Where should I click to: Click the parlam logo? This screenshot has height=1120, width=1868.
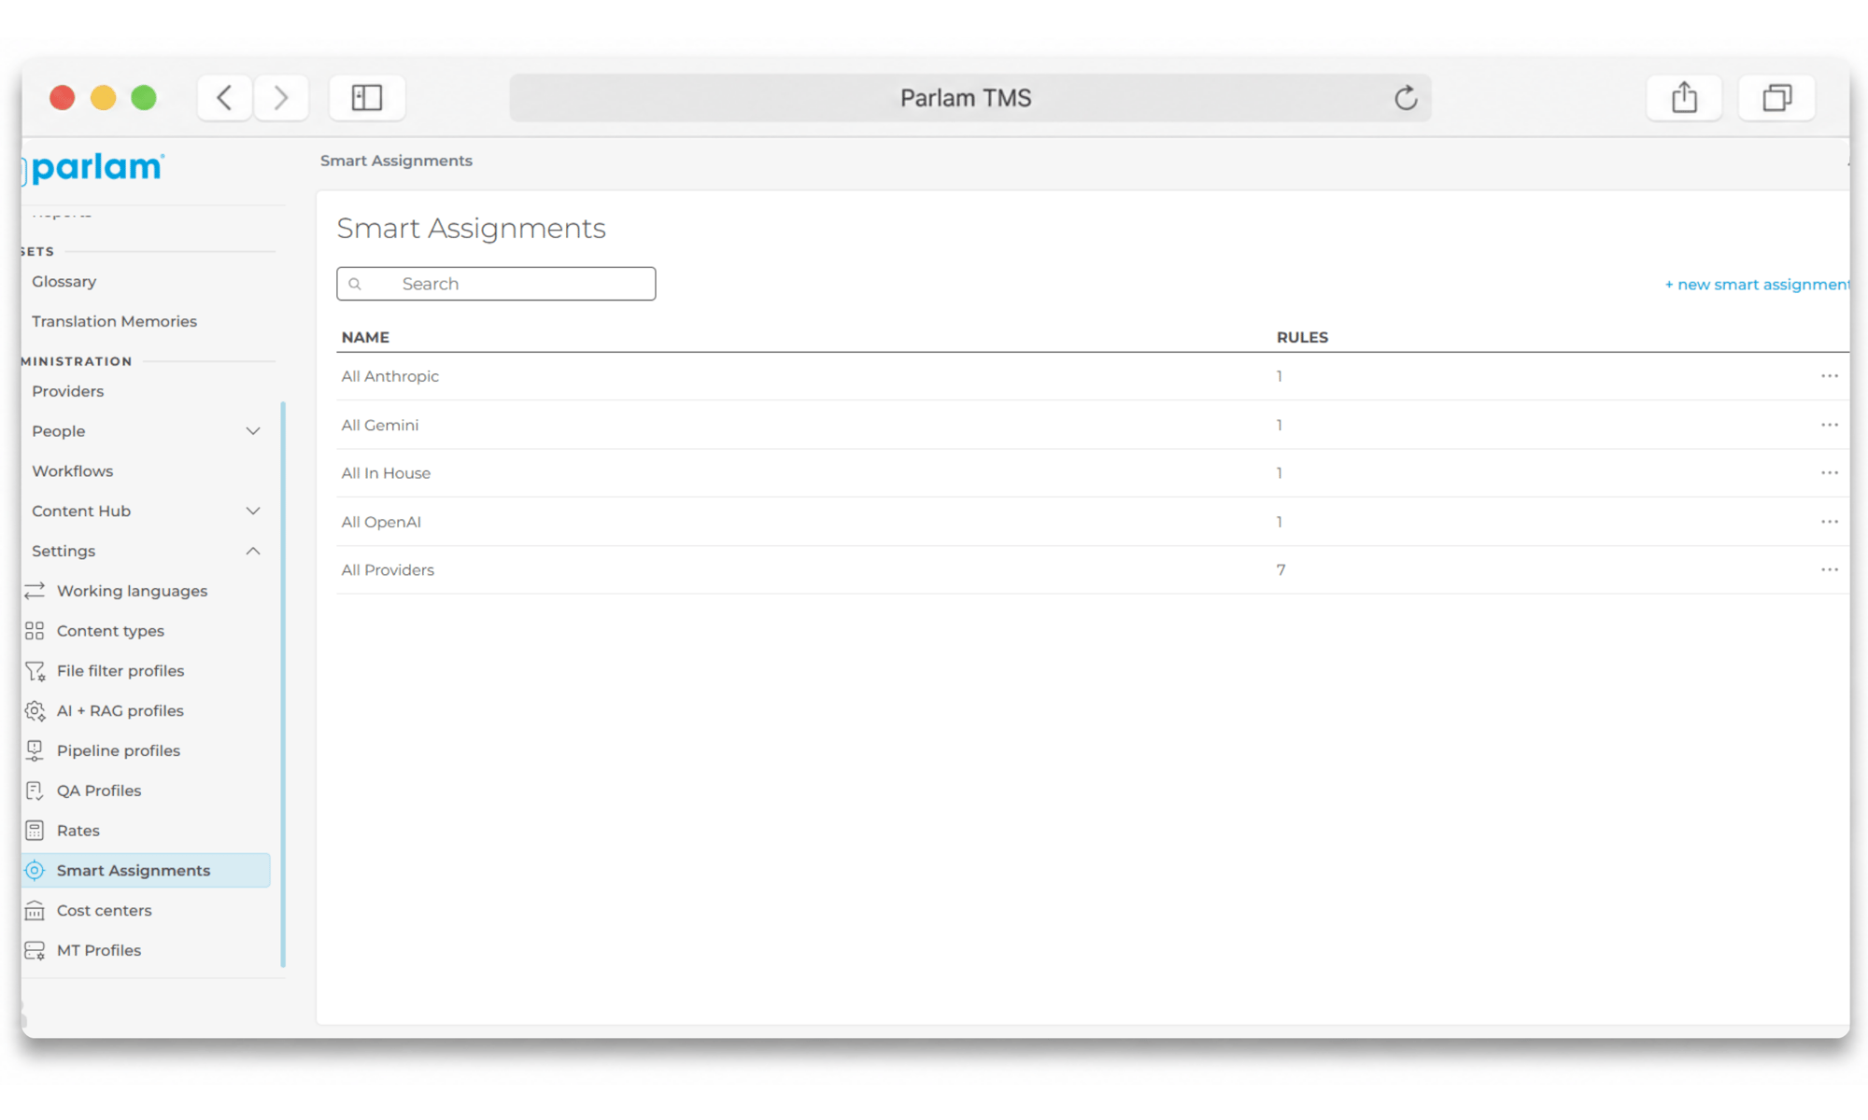click(93, 168)
